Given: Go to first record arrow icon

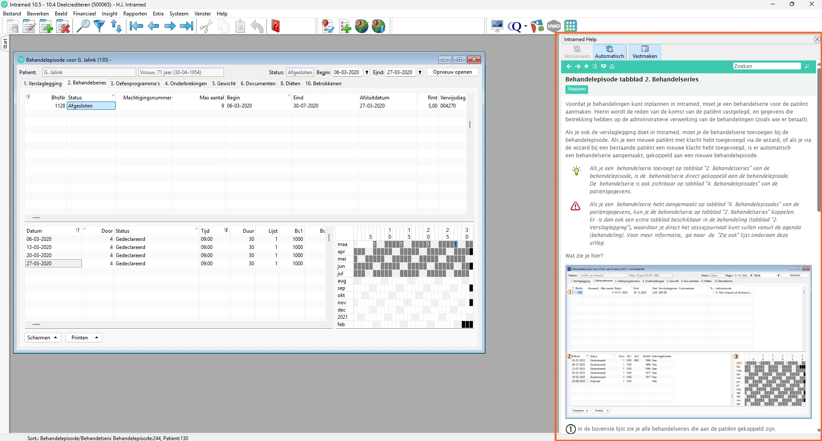Looking at the screenshot, I should point(136,26).
